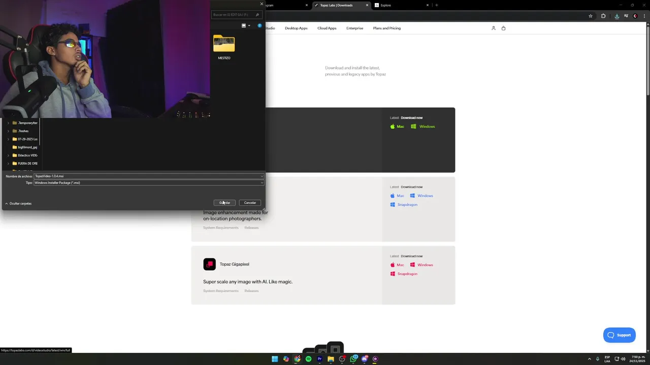Open the file name history dropdown arrow

pos(262,176)
